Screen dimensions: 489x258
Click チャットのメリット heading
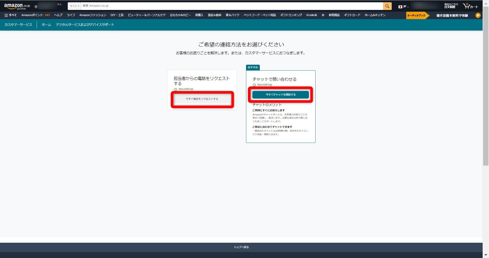[267, 105]
